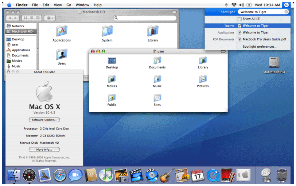Open iCal calendar icon in Dock

pyautogui.click(x=198, y=175)
